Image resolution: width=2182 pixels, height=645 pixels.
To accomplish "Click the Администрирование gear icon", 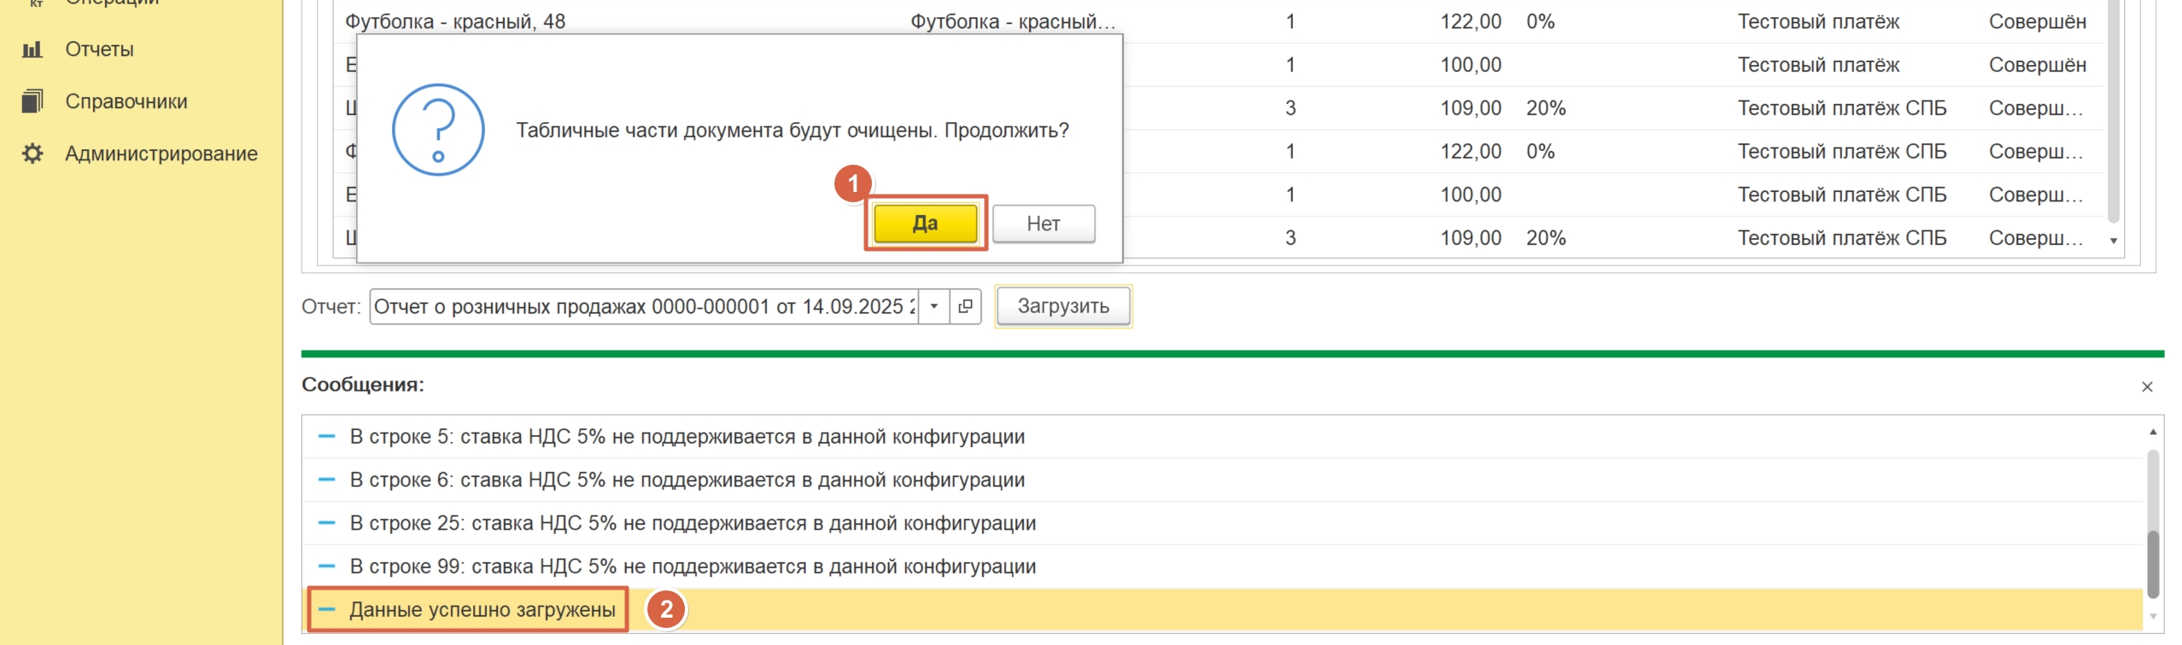I will [32, 154].
